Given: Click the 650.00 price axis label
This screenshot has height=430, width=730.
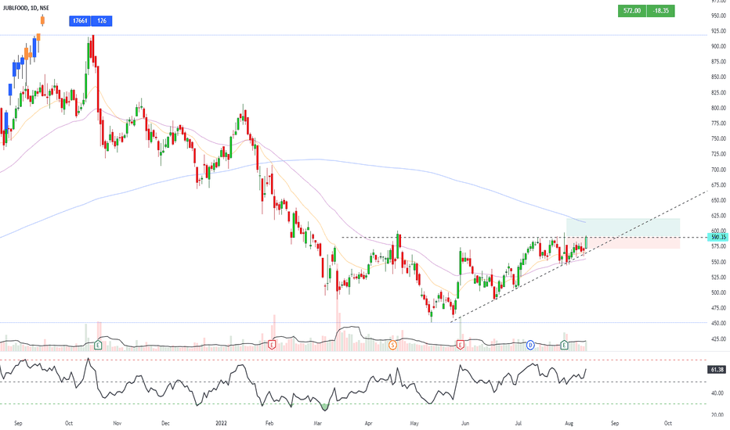Looking at the screenshot, I should (718, 200).
